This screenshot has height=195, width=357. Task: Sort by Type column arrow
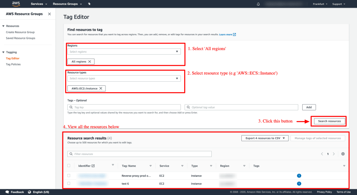(x=211, y=166)
